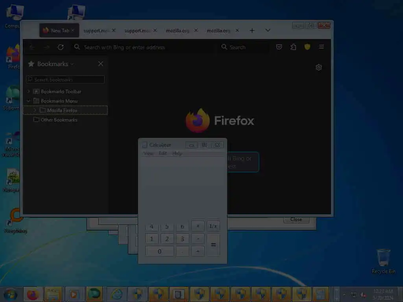Click the taskbar clock
Viewport: 403px width, 302px height.
(383, 295)
